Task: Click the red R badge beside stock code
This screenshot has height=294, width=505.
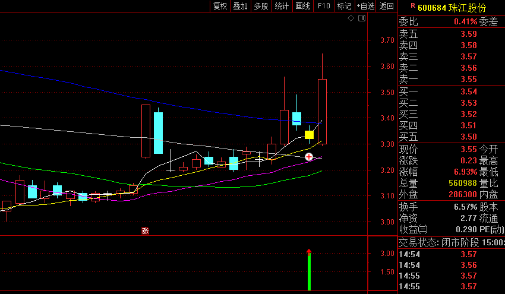Action: [x=413, y=5]
